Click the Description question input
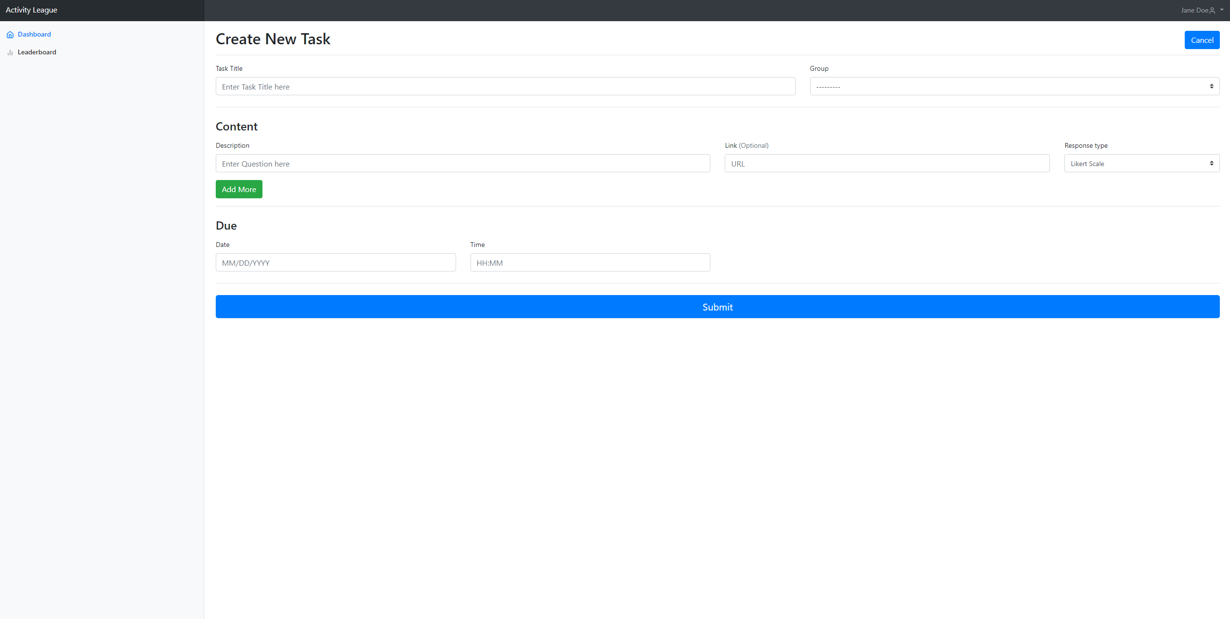 tap(462, 163)
